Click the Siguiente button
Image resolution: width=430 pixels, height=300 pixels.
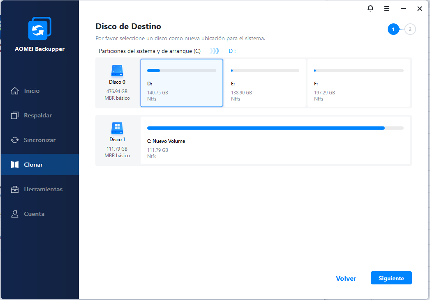coord(391,278)
